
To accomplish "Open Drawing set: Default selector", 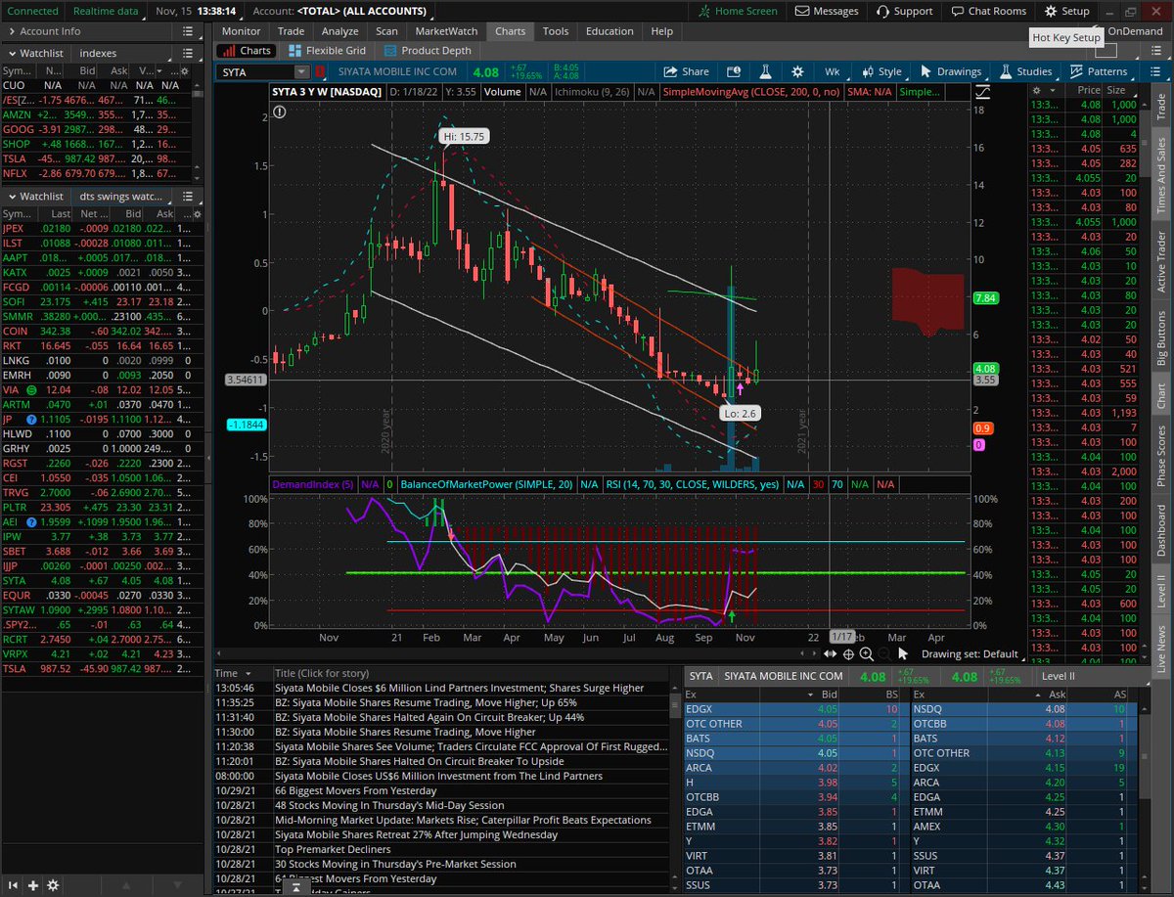I will click(x=974, y=653).
